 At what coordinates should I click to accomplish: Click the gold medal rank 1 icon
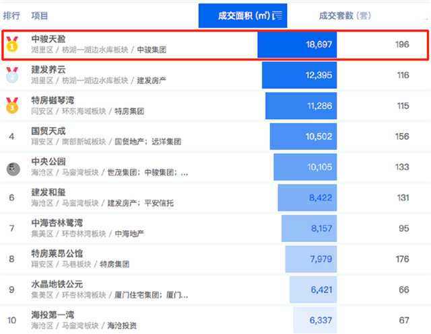12,44
